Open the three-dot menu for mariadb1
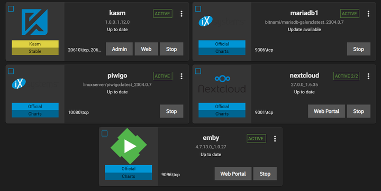The height and width of the screenshot is (191, 381). pyautogui.click(x=368, y=14)
